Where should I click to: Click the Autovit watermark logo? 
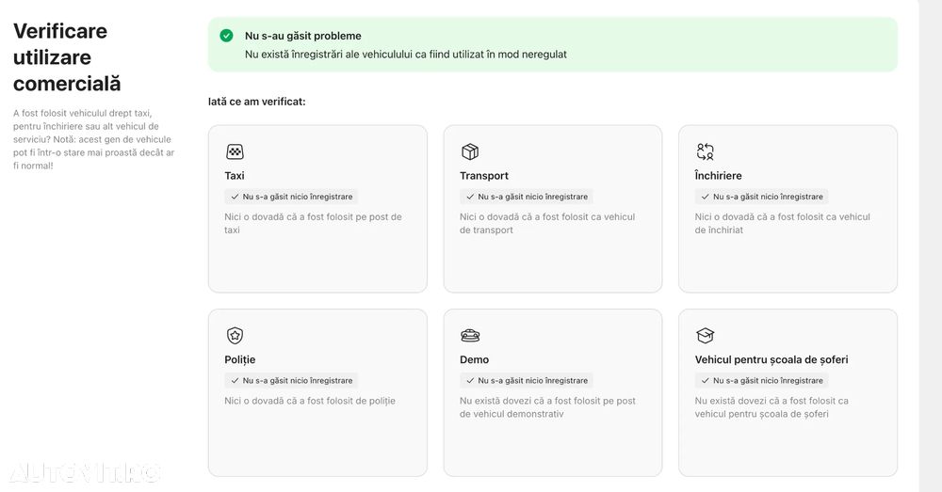click(85, 471)
